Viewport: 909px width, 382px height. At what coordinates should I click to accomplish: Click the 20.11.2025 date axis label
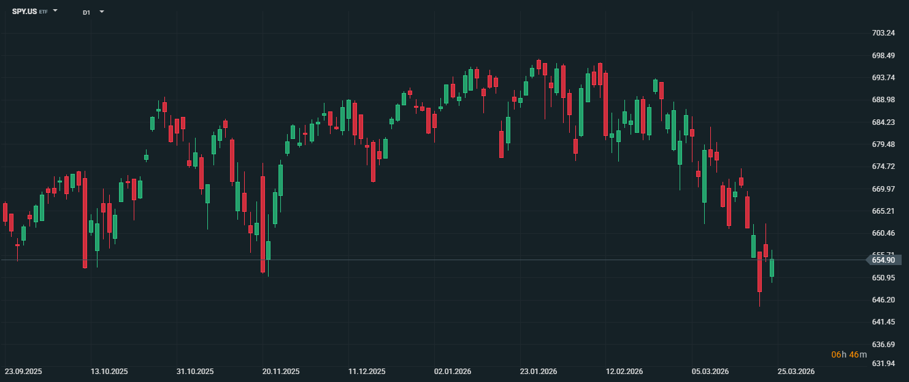(x=281, y=372)
